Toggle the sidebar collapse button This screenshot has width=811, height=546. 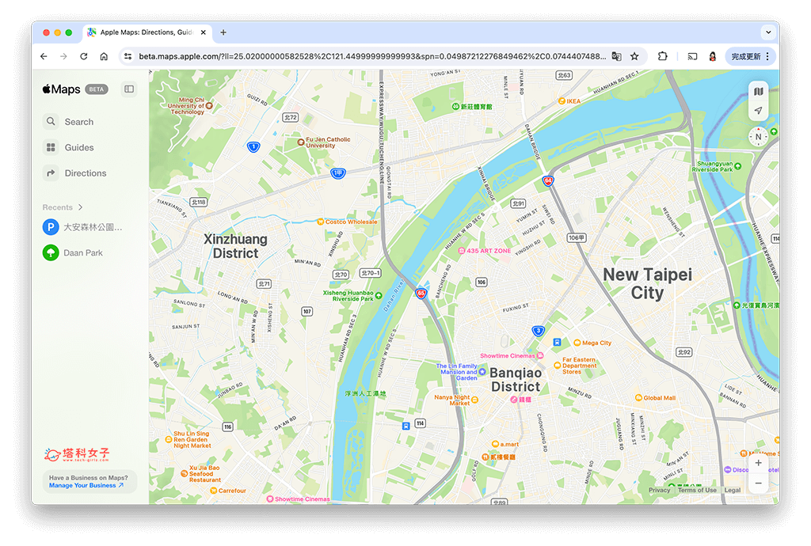(129, 89)
